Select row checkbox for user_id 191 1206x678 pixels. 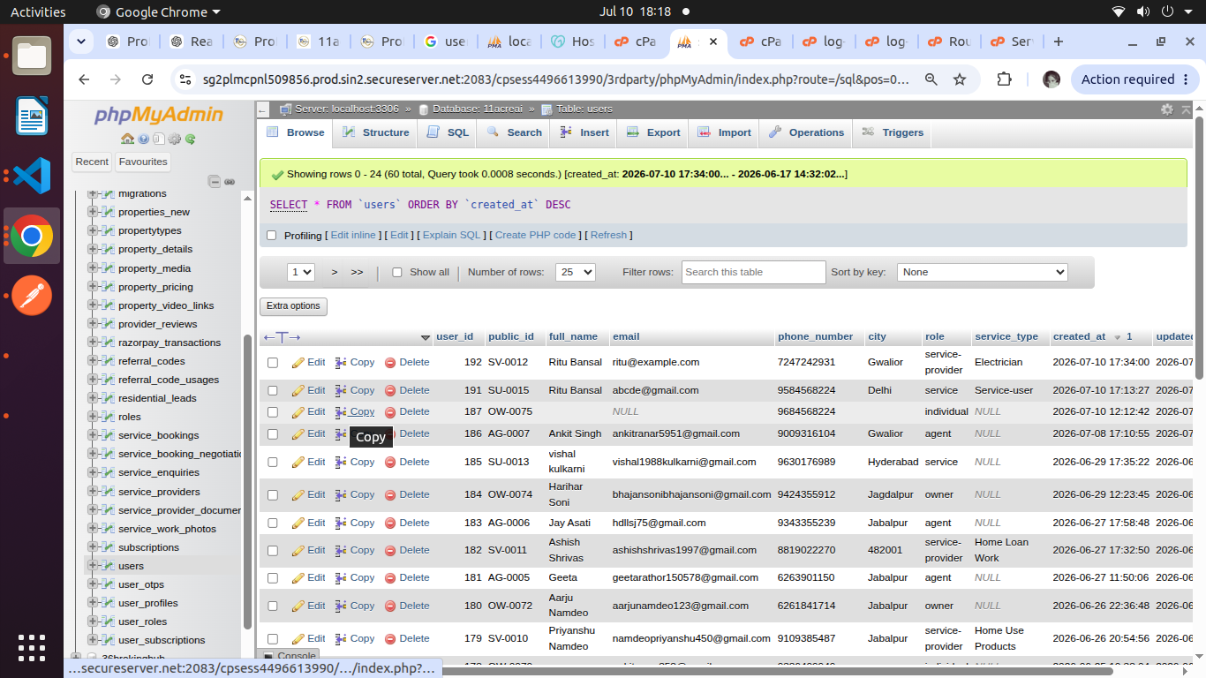coord(273,390)
